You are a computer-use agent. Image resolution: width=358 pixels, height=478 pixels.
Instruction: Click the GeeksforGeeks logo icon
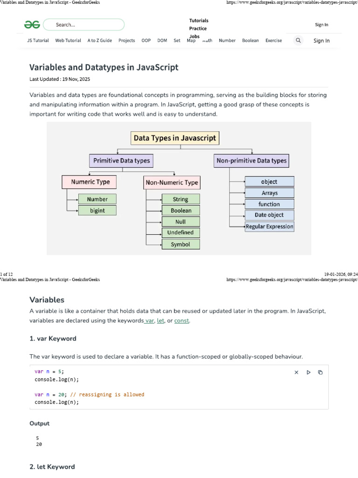32,25
